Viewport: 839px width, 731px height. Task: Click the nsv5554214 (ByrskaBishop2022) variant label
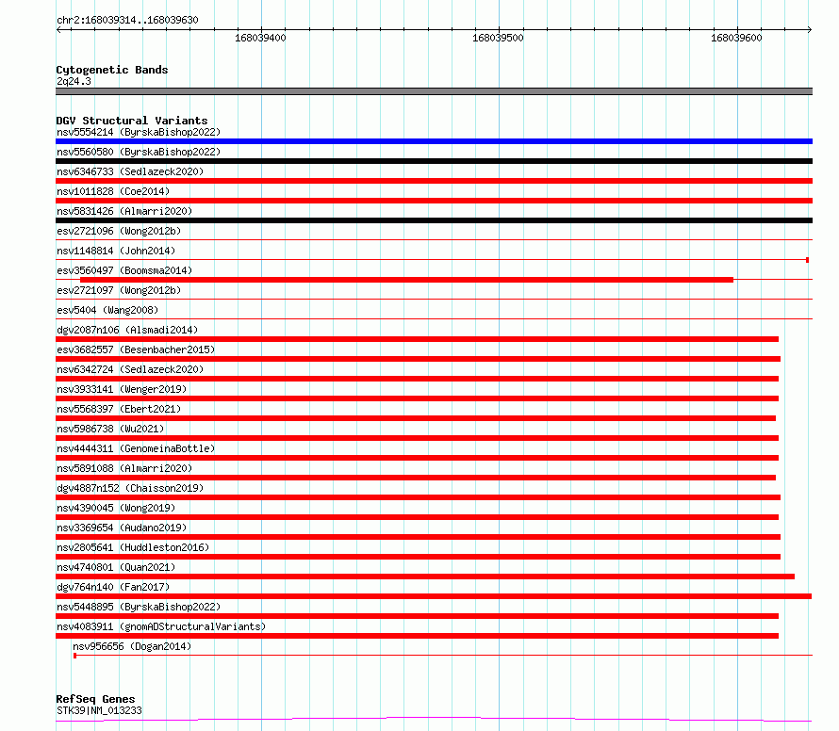[139, 132]
